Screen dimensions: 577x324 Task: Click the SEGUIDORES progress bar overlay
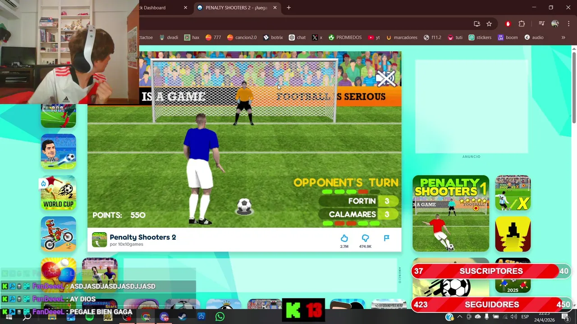pos(491,305)
